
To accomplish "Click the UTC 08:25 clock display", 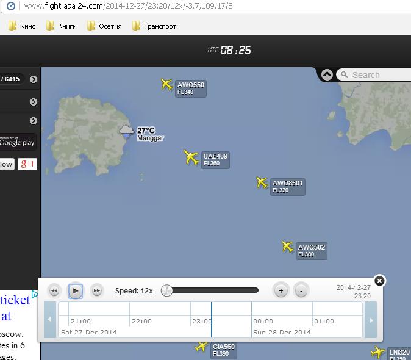I will (x=229, y=50).
